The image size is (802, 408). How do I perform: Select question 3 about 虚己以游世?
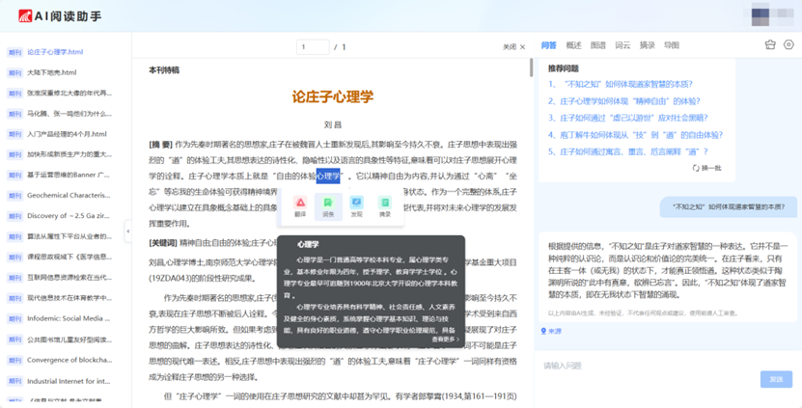pos(628,118)
